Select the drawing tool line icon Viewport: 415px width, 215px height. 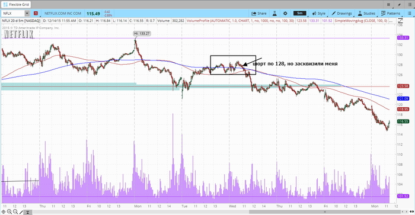21,212
